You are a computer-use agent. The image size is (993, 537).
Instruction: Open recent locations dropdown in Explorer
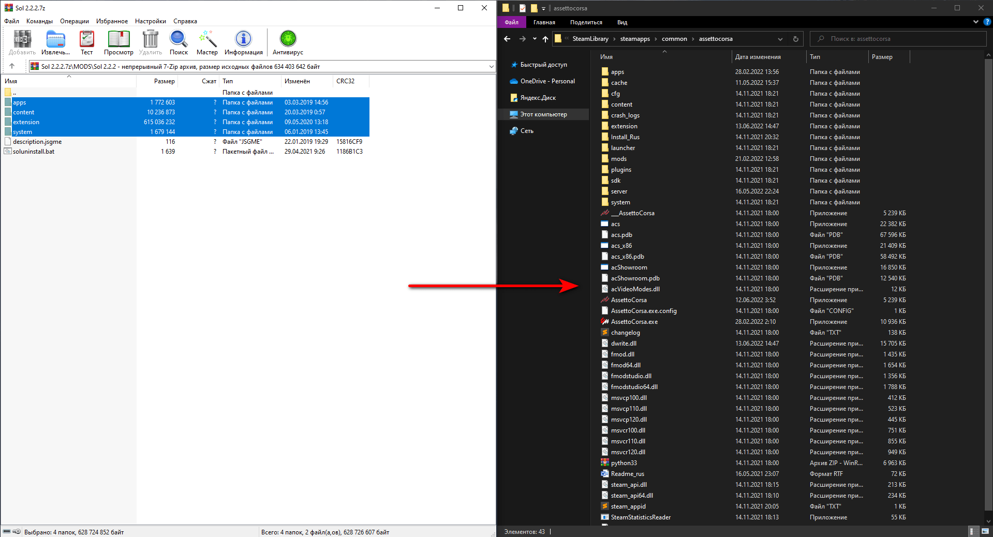[535, 39]
